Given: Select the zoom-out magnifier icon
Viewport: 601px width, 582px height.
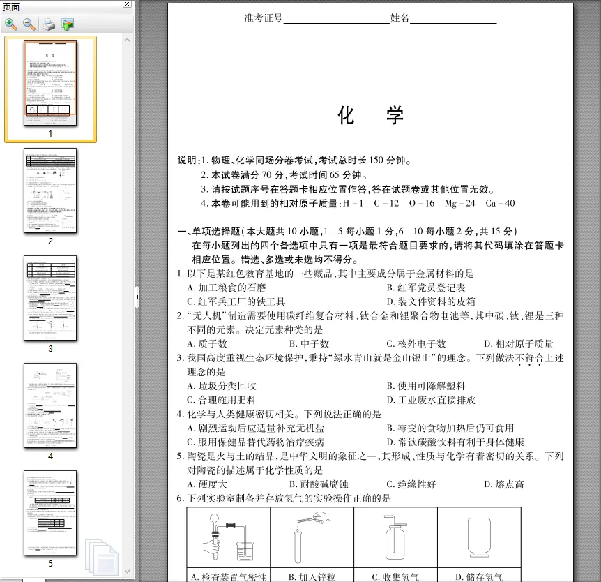Looking at the screenshot, I should point(29,24).
